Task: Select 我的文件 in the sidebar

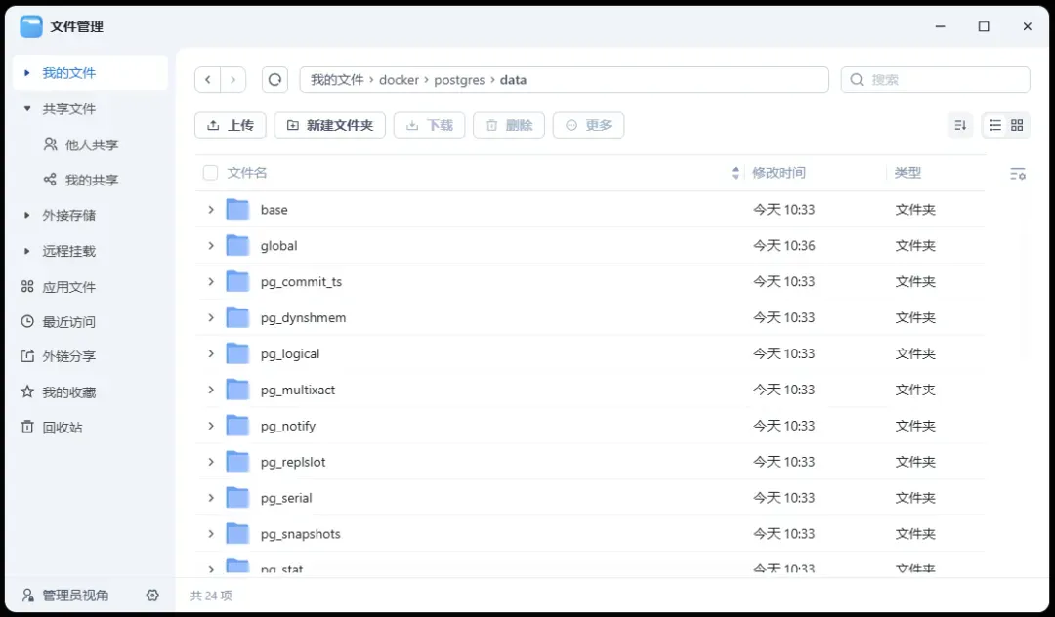Action: (68, 72)
